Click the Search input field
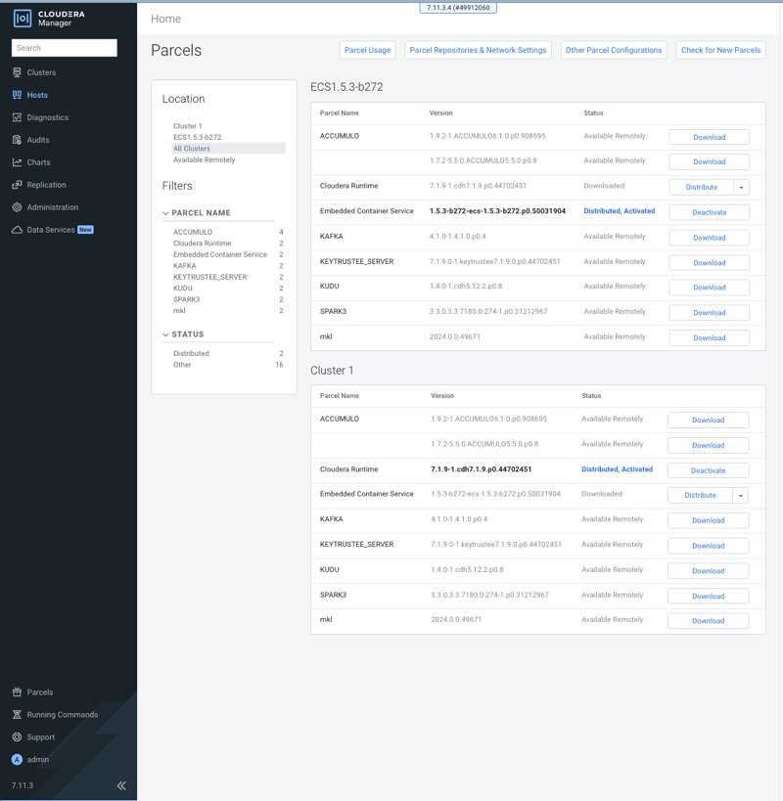This screenshot has height=801, width=783. tap(65, 48)
